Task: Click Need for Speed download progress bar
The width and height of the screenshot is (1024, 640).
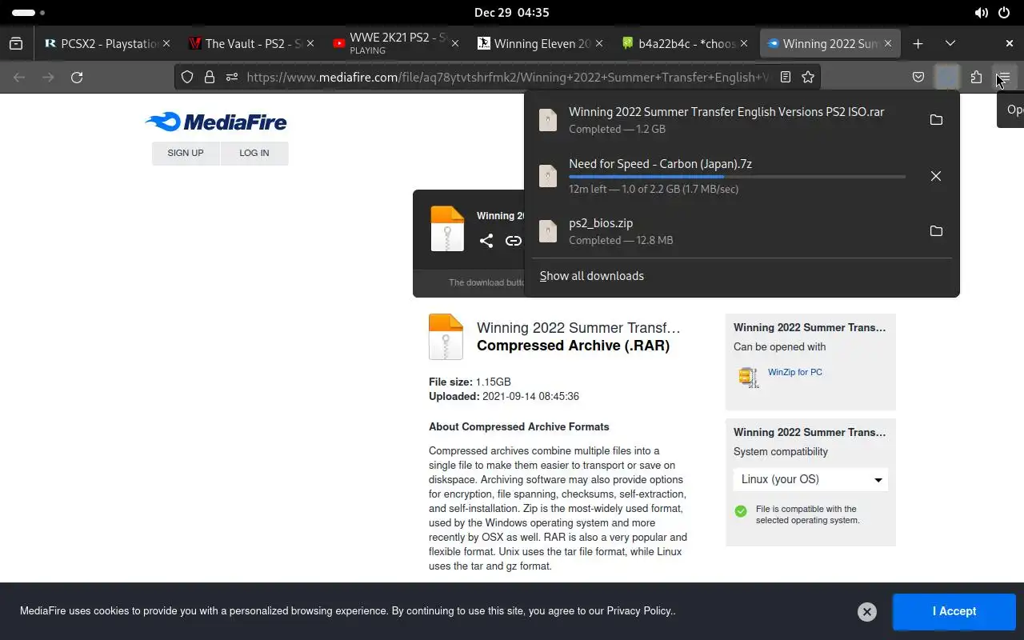Action: 737,177
